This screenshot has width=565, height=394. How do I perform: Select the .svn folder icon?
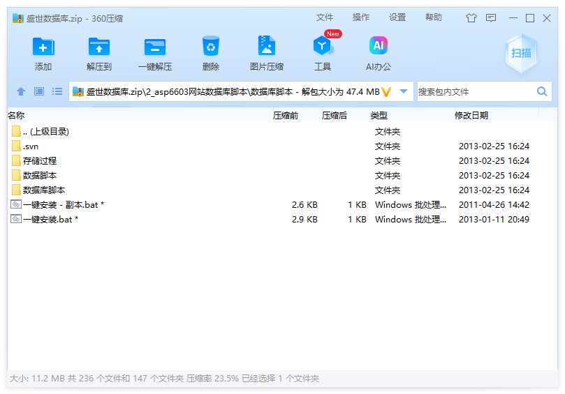(x=16, y=146)
